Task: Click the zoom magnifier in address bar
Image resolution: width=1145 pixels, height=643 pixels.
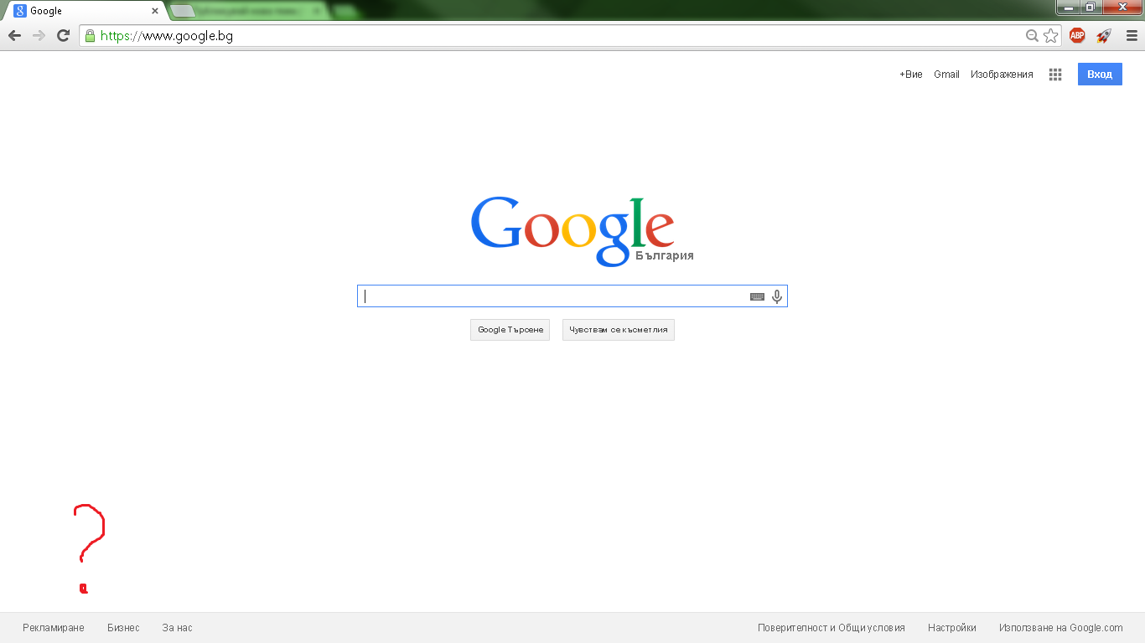Action: coord(1032,36)
